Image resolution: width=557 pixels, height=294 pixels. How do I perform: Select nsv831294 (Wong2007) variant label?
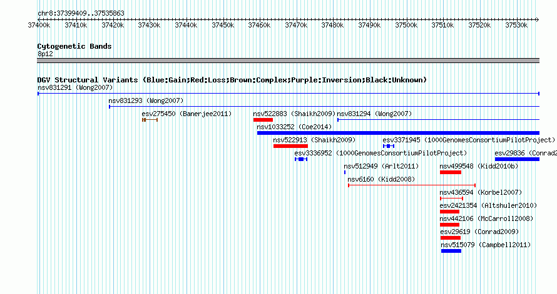374,114
